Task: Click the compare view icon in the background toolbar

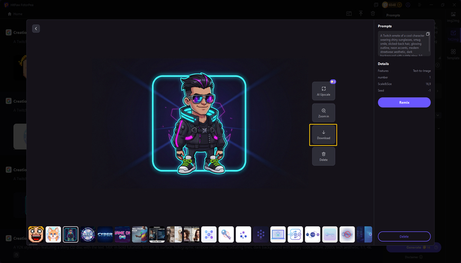Action: click(x=349, y=13)
